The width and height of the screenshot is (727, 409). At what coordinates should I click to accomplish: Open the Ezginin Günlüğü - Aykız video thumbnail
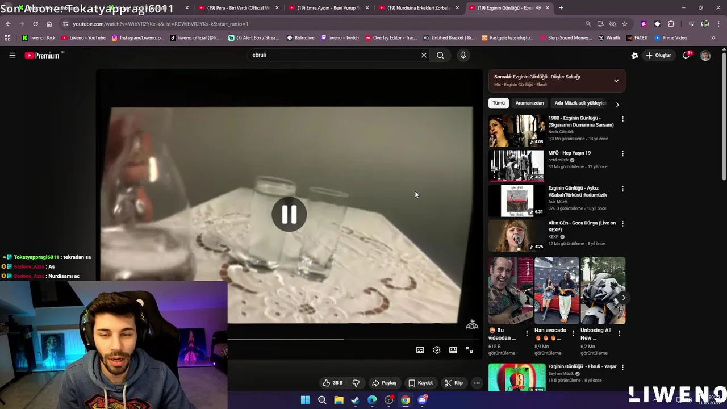[516, 201]
